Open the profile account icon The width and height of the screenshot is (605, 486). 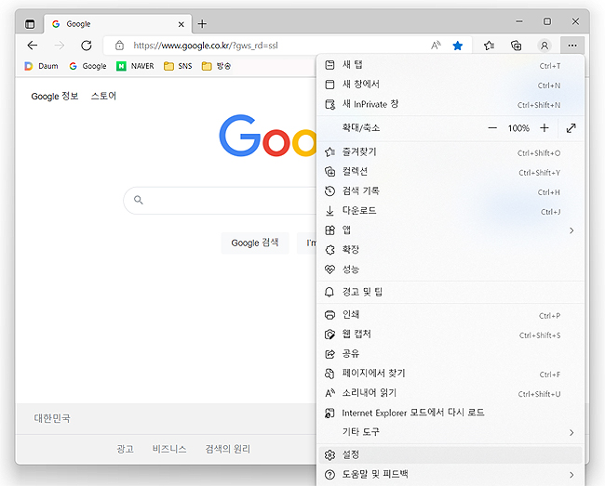(544, 46)
